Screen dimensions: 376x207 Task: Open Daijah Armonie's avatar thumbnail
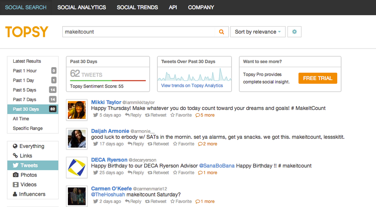coord(77,139)
